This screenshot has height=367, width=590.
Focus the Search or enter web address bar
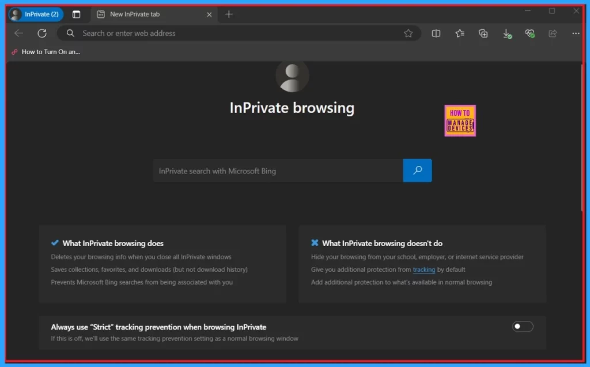click(239, 33)
